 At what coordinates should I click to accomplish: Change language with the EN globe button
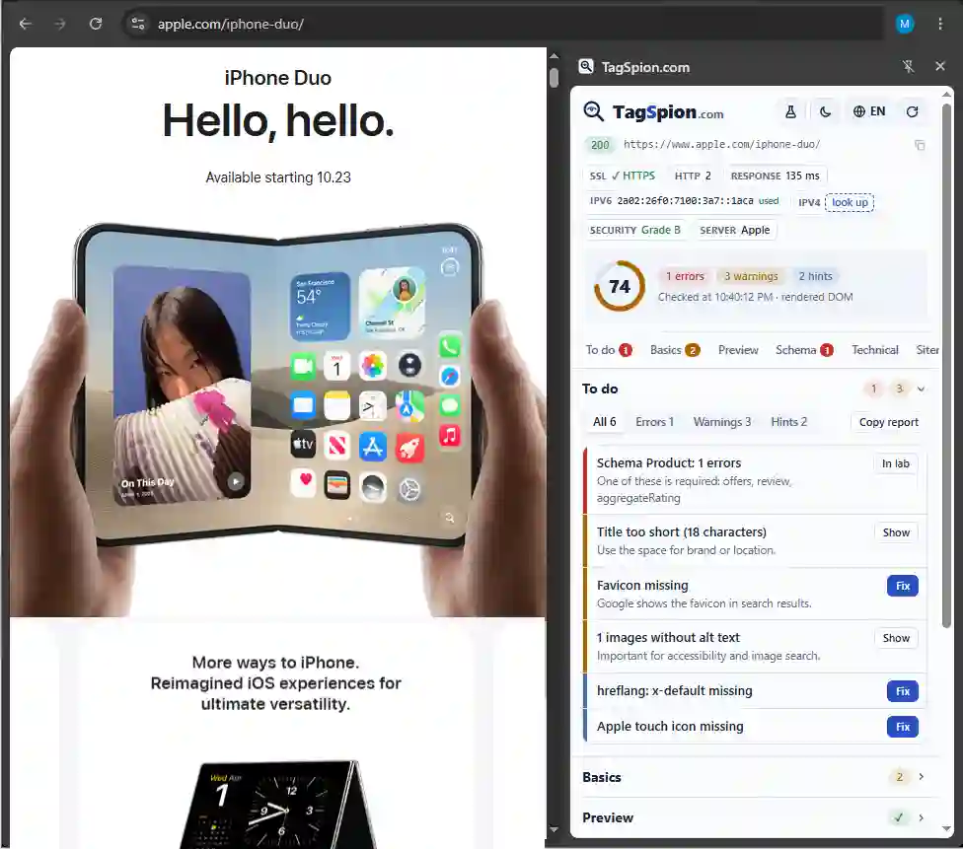pos(869,111)
